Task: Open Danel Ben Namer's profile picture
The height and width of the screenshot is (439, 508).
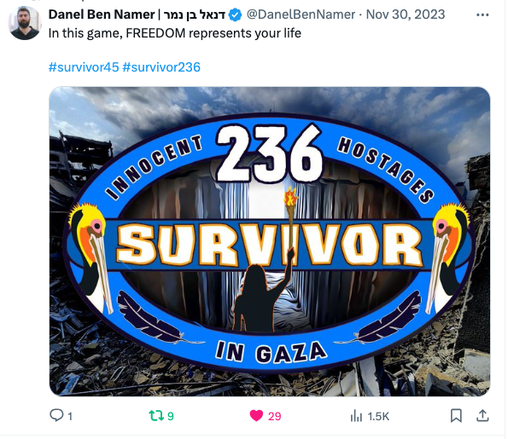Action: click(x=25, y=23)
